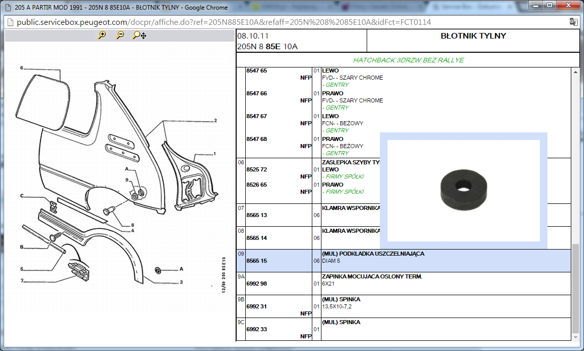Viewport: 584px width, 351px height.
Task: Click the page info icon before the URL
Action: [10, 22]
